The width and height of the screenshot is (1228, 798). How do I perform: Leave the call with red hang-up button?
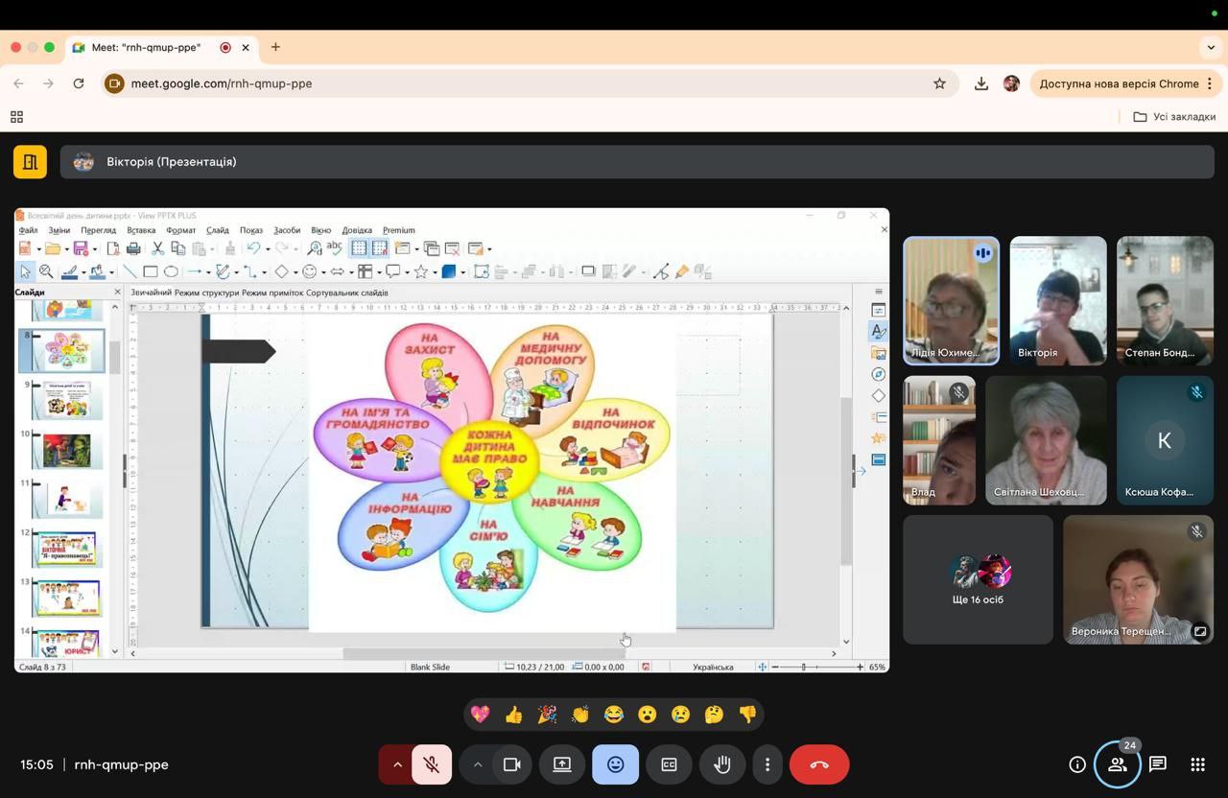[x=818, y=764]
